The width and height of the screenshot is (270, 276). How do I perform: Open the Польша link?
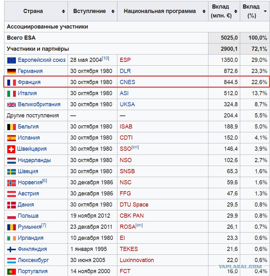pos(28,216)
